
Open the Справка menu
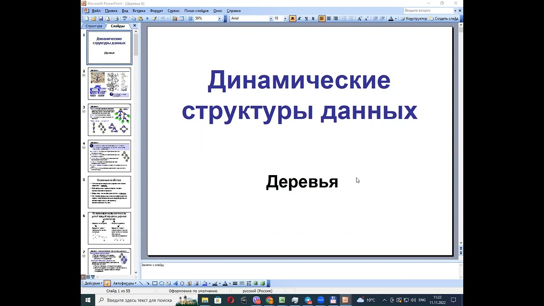pyautogui.click(x=234, y=11)
